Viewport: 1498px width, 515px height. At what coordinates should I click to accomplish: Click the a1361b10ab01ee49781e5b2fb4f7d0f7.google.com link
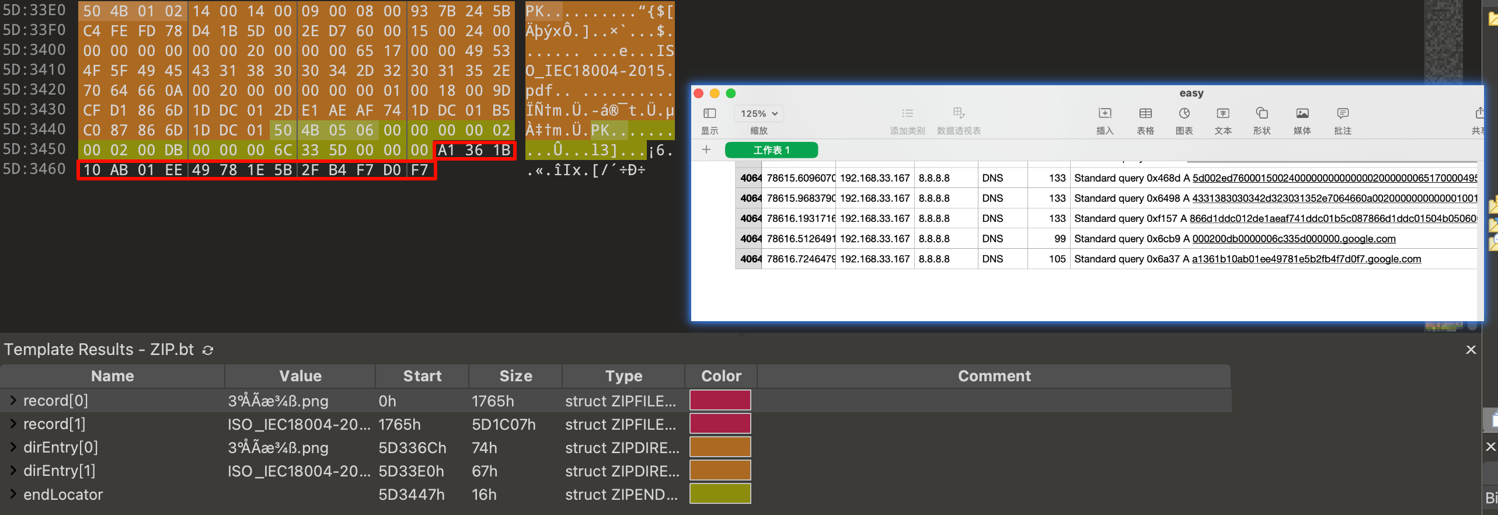point(1306,259)
